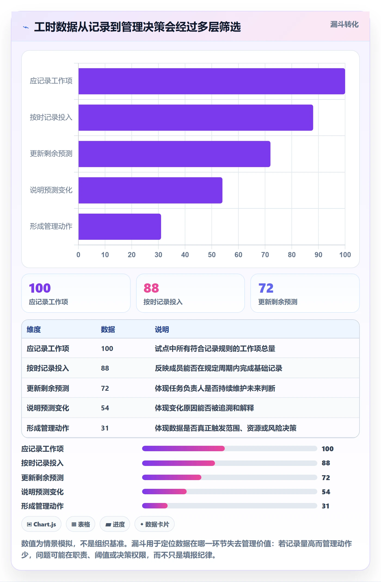Screen dimensions: 381x582
Task: Click the value 31 beside the last progress bar
Action: [325, 506]
